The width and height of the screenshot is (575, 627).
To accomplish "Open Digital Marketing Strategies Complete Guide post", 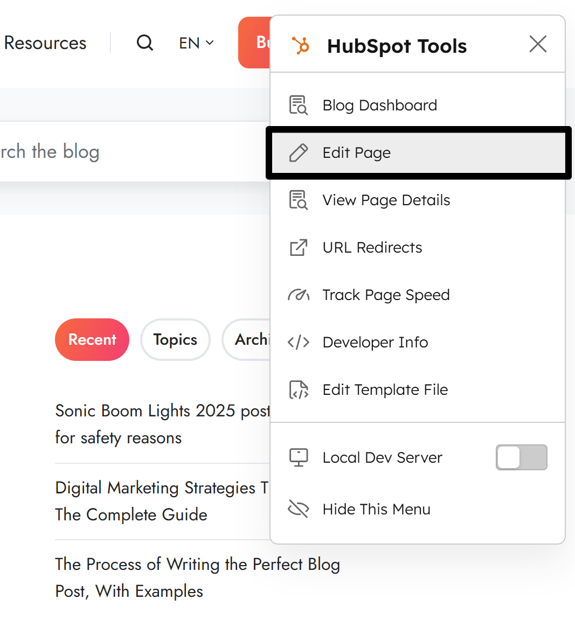I will [162, 501].
